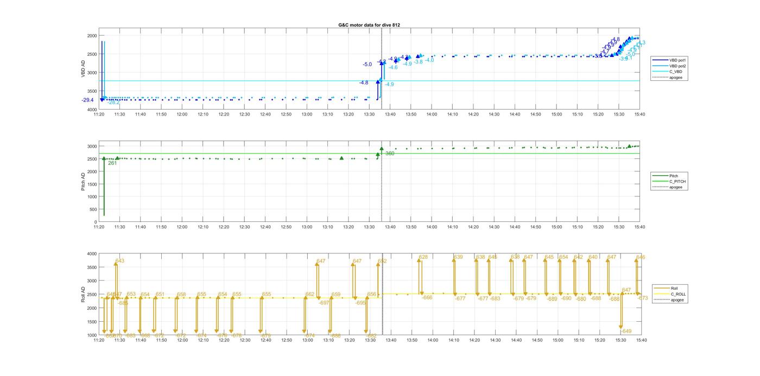Click the apogee entry in the Pitch legend
Screen dimensions: 760x376
667,187
